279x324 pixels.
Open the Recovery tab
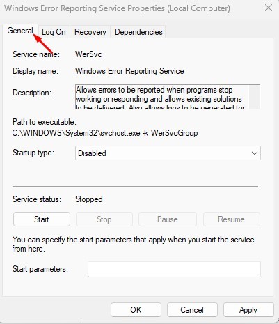(x=90, y=32)
